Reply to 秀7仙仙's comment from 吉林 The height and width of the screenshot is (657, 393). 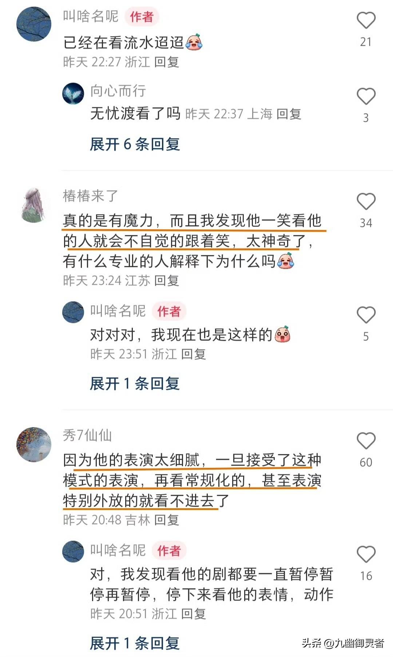tap(167, 520)
